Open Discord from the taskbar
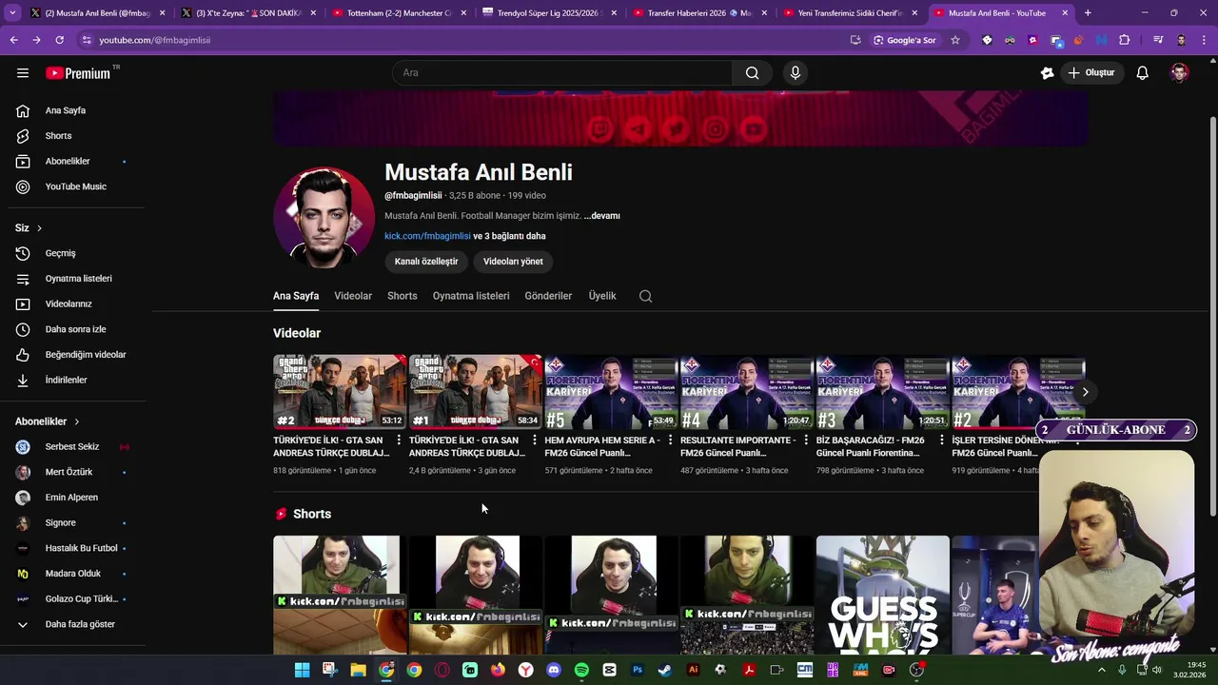 click(x=554, y=670)
